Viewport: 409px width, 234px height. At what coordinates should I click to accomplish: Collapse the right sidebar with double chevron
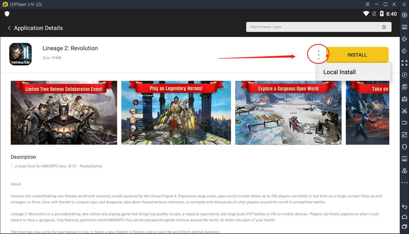[404, 4]
